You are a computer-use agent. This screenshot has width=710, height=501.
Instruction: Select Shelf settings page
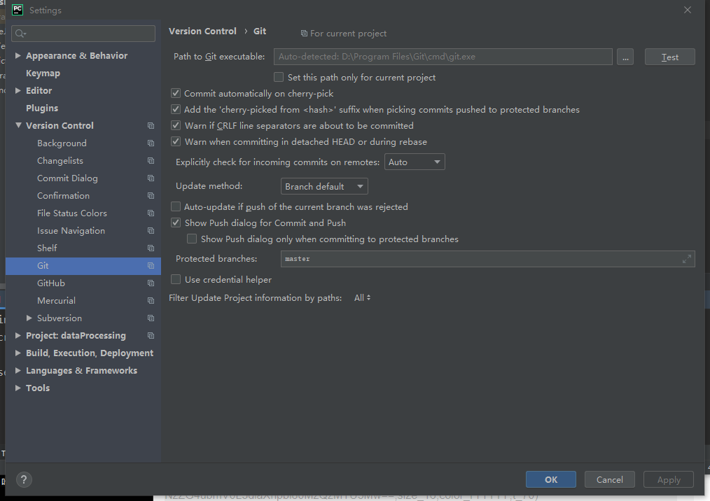(x=47, y=248)
